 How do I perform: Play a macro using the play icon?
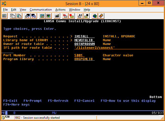(x=80, y=16)
